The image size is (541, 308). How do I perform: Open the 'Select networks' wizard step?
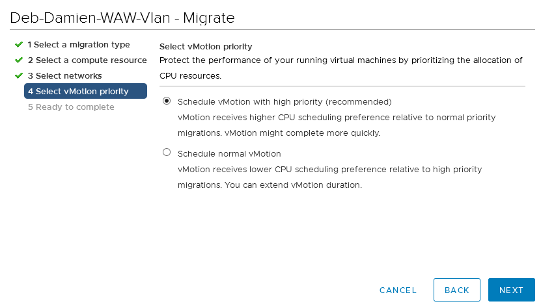(x=64, y=76)
